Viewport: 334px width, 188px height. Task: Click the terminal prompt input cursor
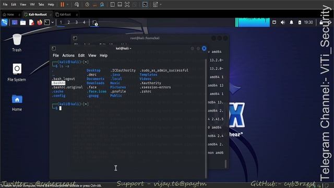(61, 108)
